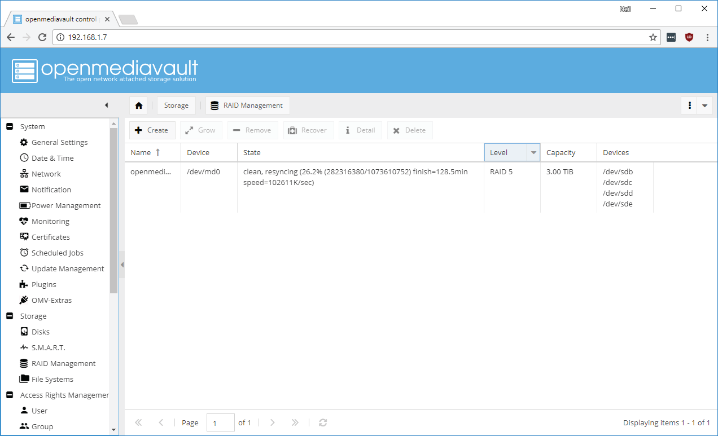Select the Power Management battery icon
Viewport: 718px width, 436px height.
pos(25,205)
